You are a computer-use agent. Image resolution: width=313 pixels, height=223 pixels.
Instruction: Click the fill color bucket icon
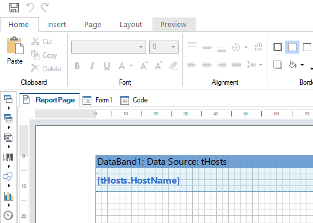[x=292, y=65]
